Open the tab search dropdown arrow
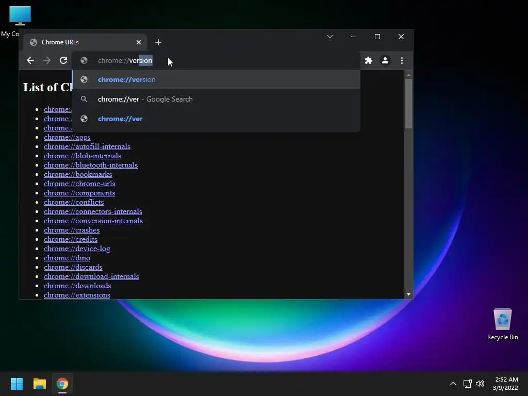The image size is (528, 396). (330, 37)
